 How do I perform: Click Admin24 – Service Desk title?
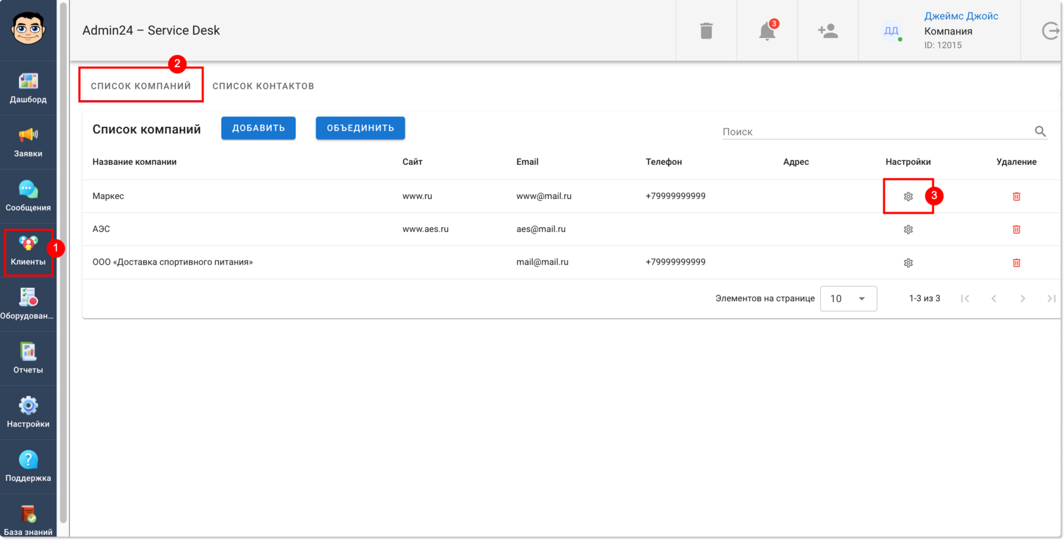click(x=151, y=30)
